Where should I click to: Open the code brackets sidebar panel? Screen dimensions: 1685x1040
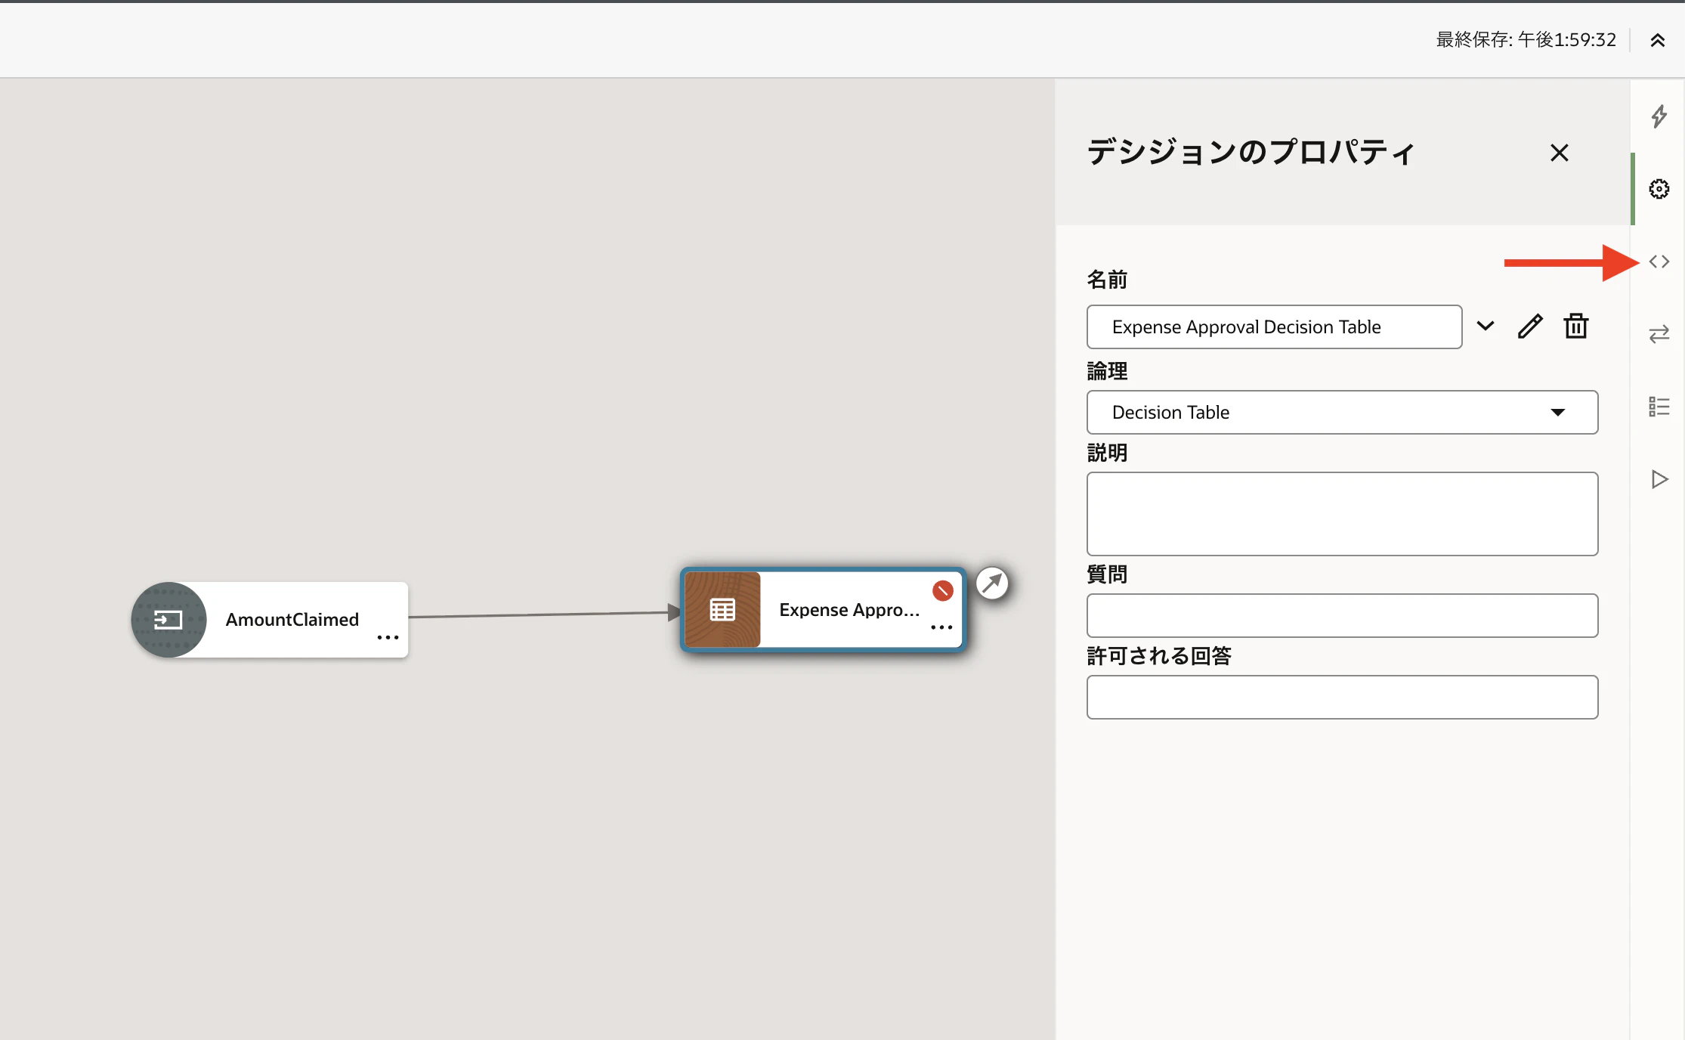[x=1659, y=262]
